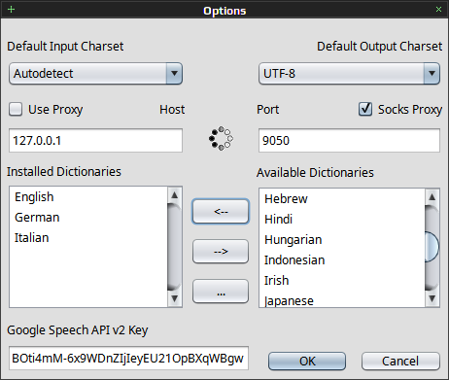Close the Options dialog with the X
Image resolution: width=449 pixels, height=380 pixels.
[x=438, y=9]
